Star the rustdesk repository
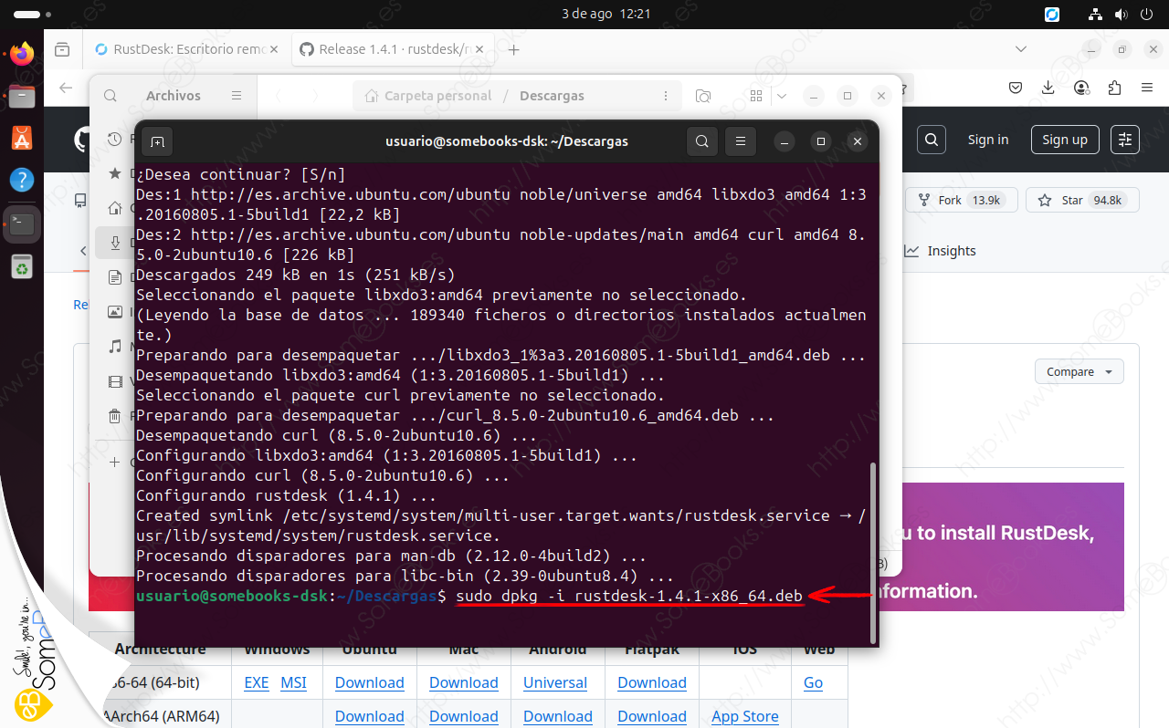Screen dimensions: 1169x728 coord(1082,200)
